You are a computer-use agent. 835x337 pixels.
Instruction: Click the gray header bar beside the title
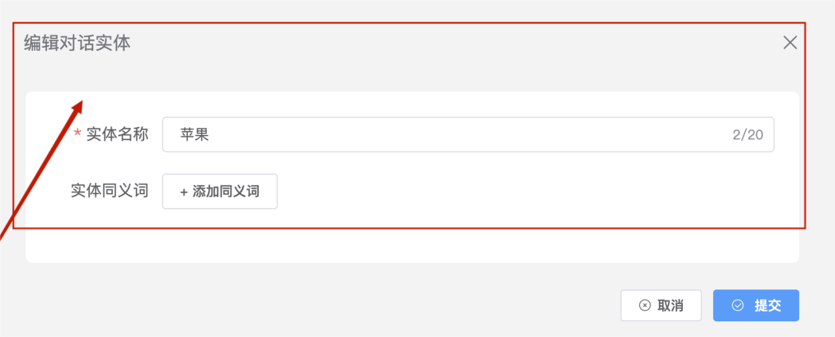(457, 43)
